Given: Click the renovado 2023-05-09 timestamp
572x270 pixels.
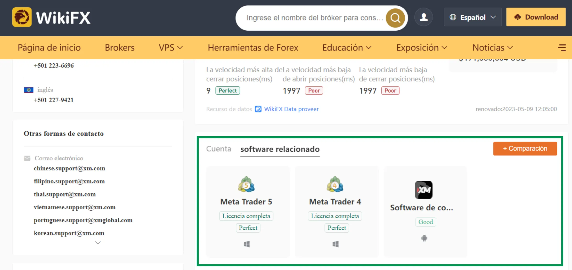Looking at the screenshot, I should 516,109.
